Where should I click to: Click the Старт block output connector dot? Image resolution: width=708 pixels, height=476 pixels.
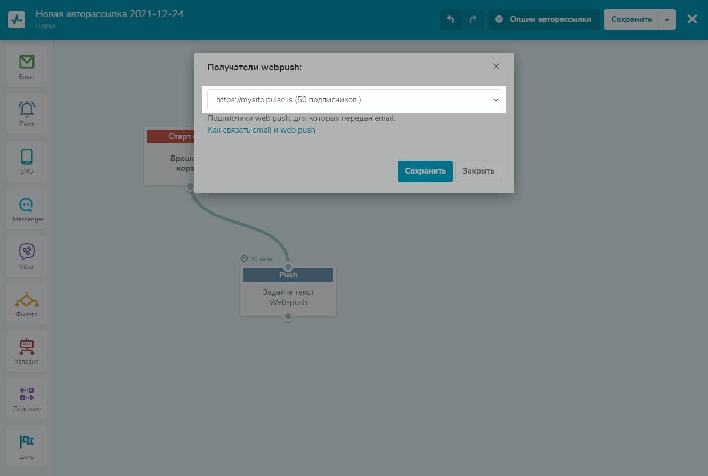point(190,186)
